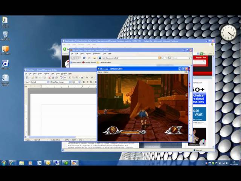The width and height of the screenshot is (241, 181).
Task: Open Format menu in OpenOffice Writer
Action: coord(46,74)
